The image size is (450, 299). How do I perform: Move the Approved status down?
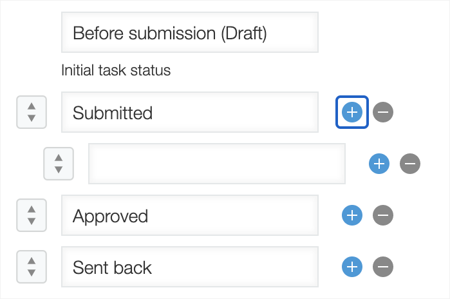coord(31,222)
